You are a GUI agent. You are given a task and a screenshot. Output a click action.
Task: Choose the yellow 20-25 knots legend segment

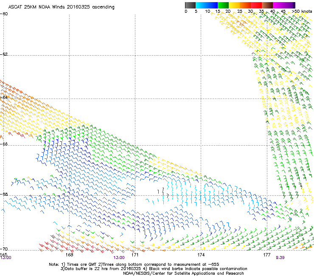click(234, 5)
